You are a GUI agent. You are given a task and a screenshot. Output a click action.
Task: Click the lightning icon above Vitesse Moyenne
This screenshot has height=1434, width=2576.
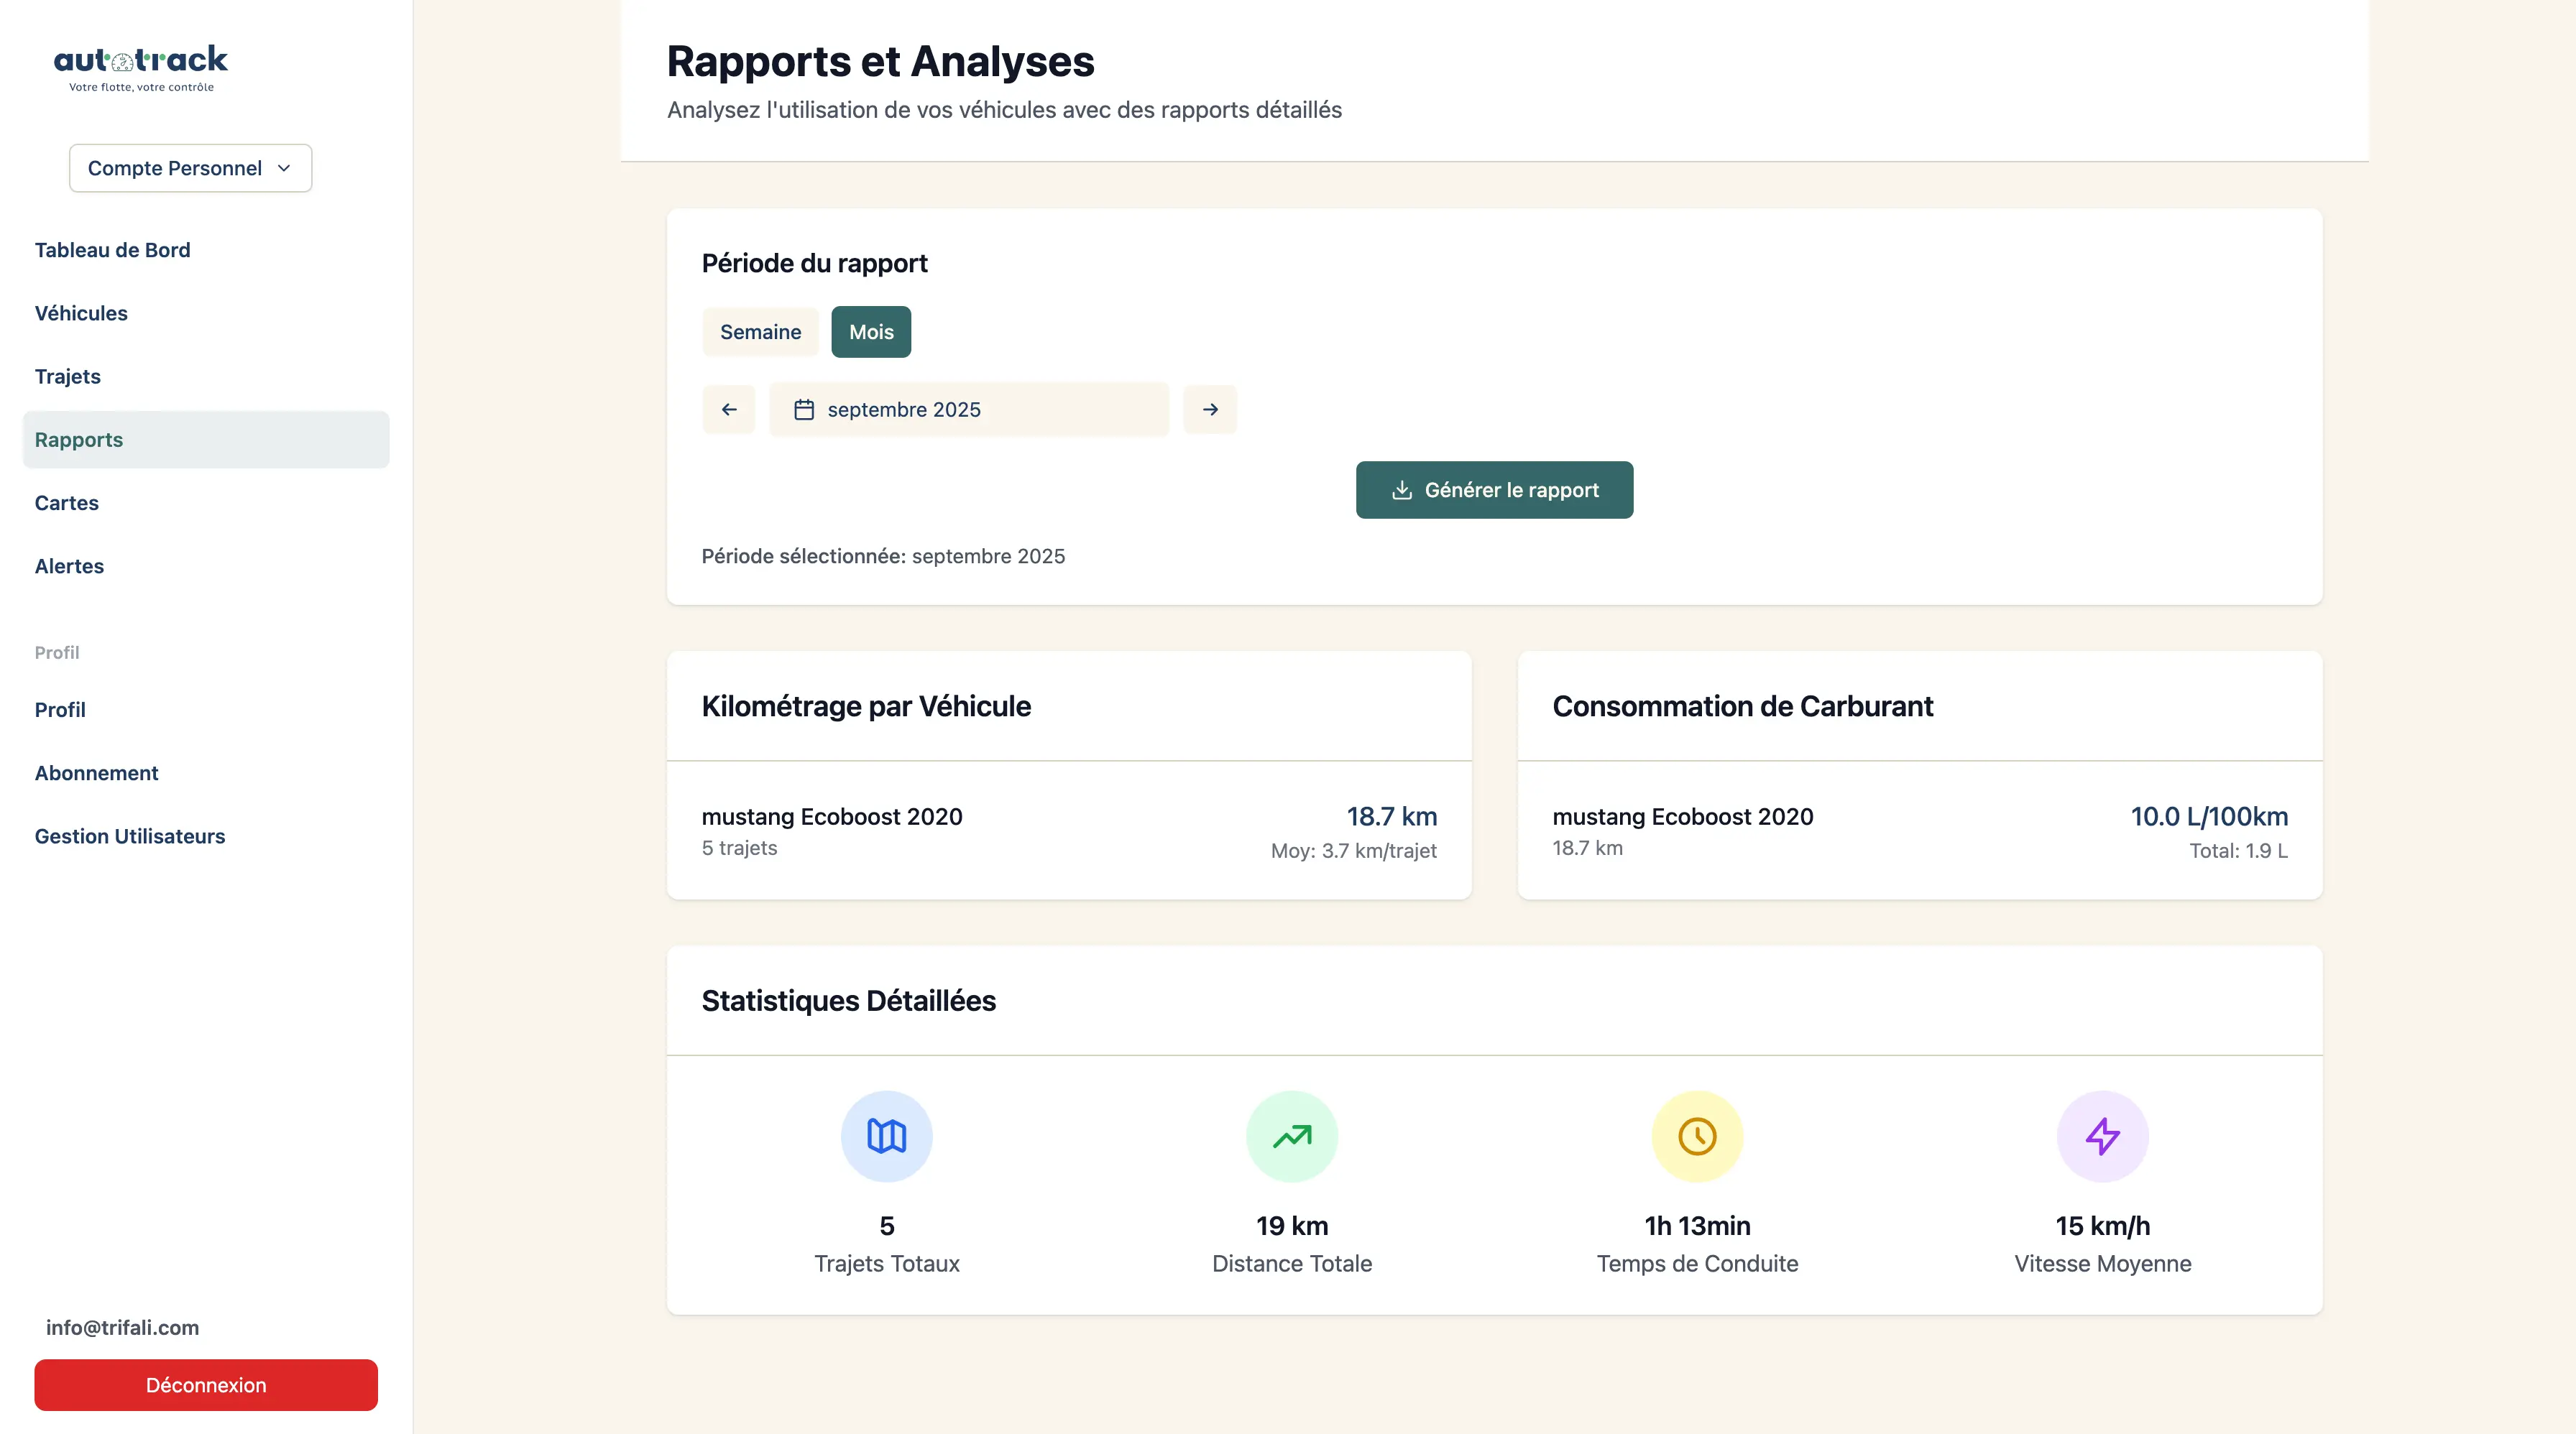point(2102,1136)
